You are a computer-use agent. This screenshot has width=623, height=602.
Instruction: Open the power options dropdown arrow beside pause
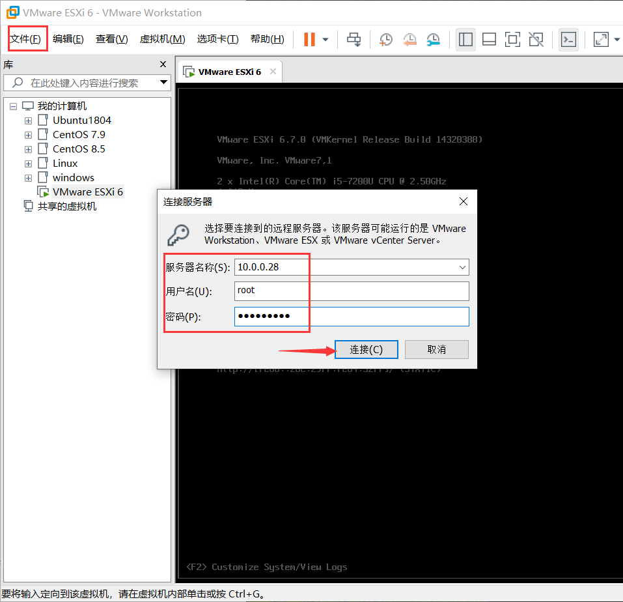[325, 39]
